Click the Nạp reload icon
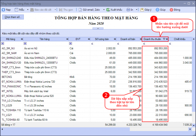 pyautogui.click(x=3, y=10)
